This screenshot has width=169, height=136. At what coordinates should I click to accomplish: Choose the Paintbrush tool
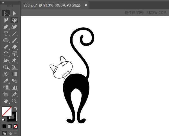click(x=14, y=40)
